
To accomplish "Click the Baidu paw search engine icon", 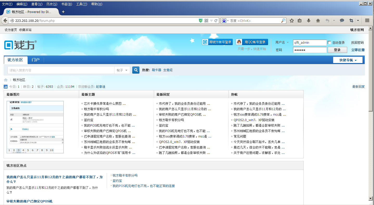I will (224, 21).
